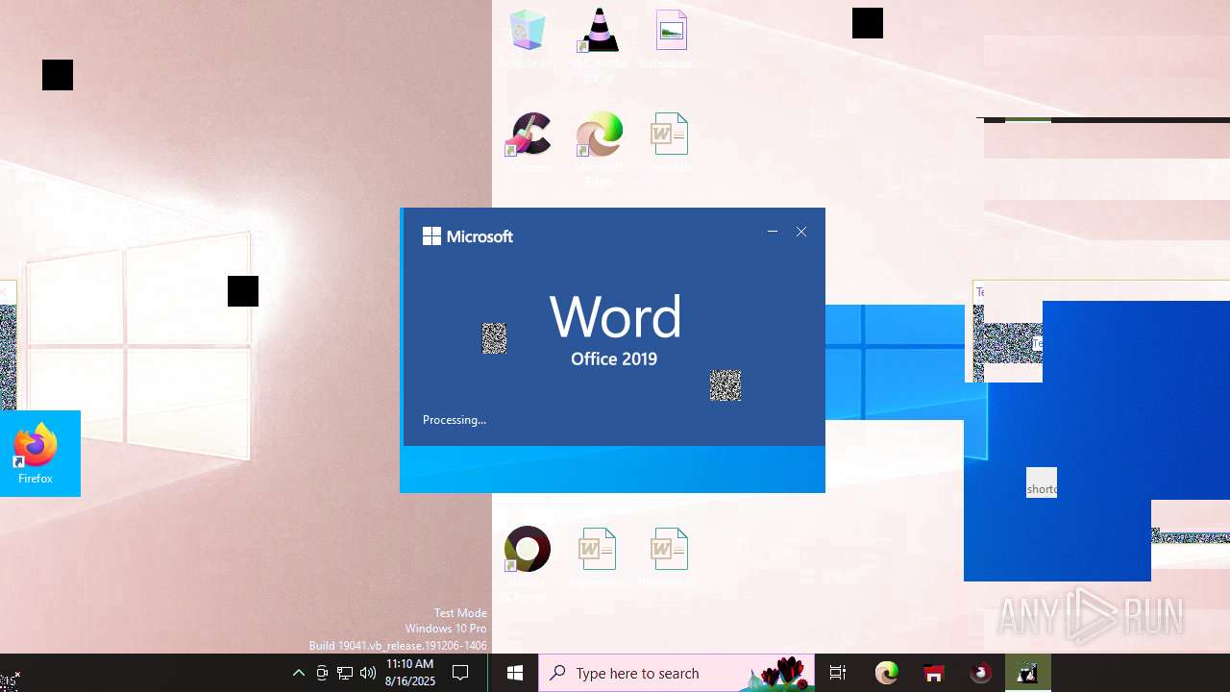Open the Windows Start menu
This screenshot has width=1230, height=692.
click(515, 673)
